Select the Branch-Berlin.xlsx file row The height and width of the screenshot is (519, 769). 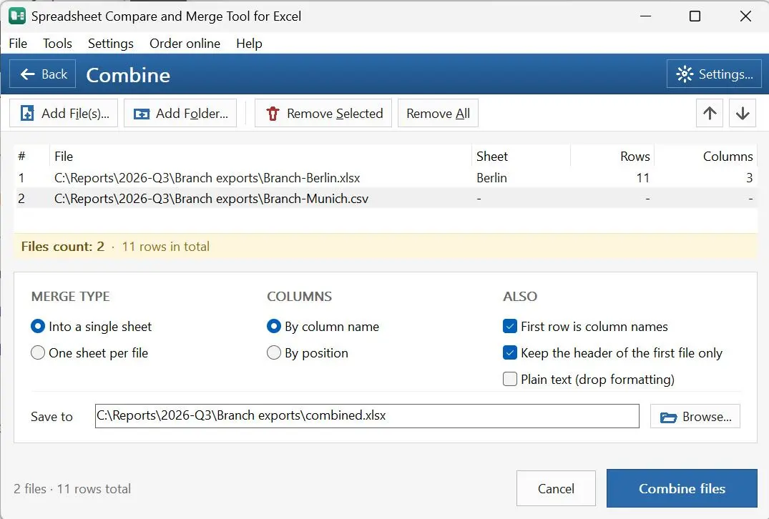pos(386,177)
